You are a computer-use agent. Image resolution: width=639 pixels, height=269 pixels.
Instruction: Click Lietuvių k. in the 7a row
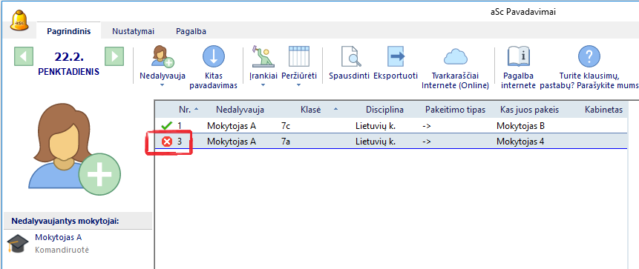tap(376, 142)
